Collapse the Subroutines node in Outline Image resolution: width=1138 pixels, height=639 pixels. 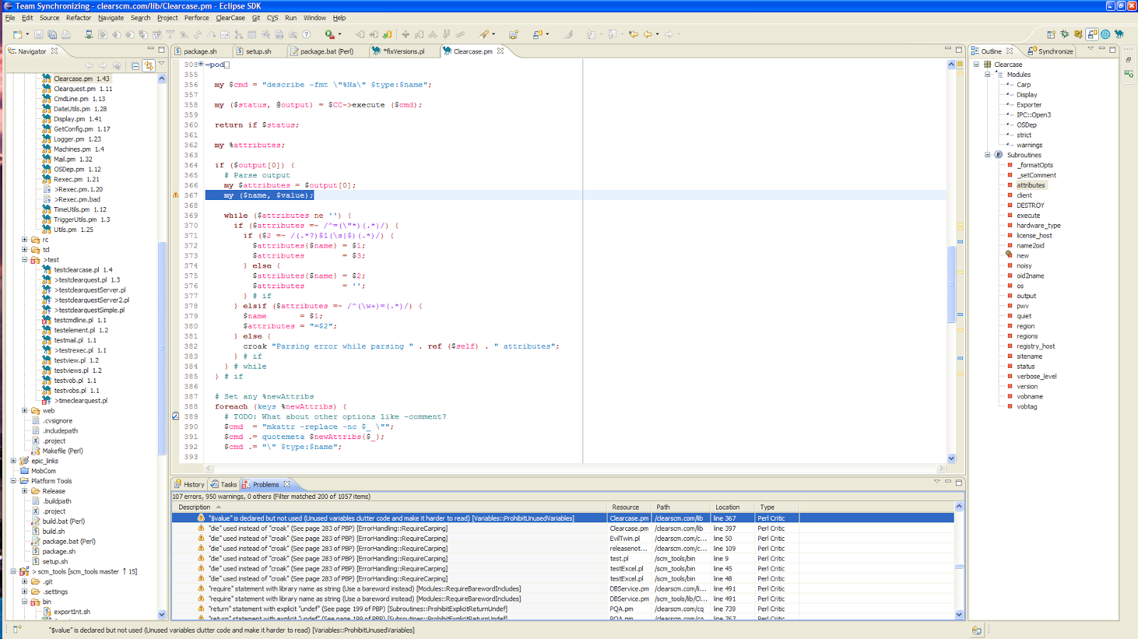point(987,155)
